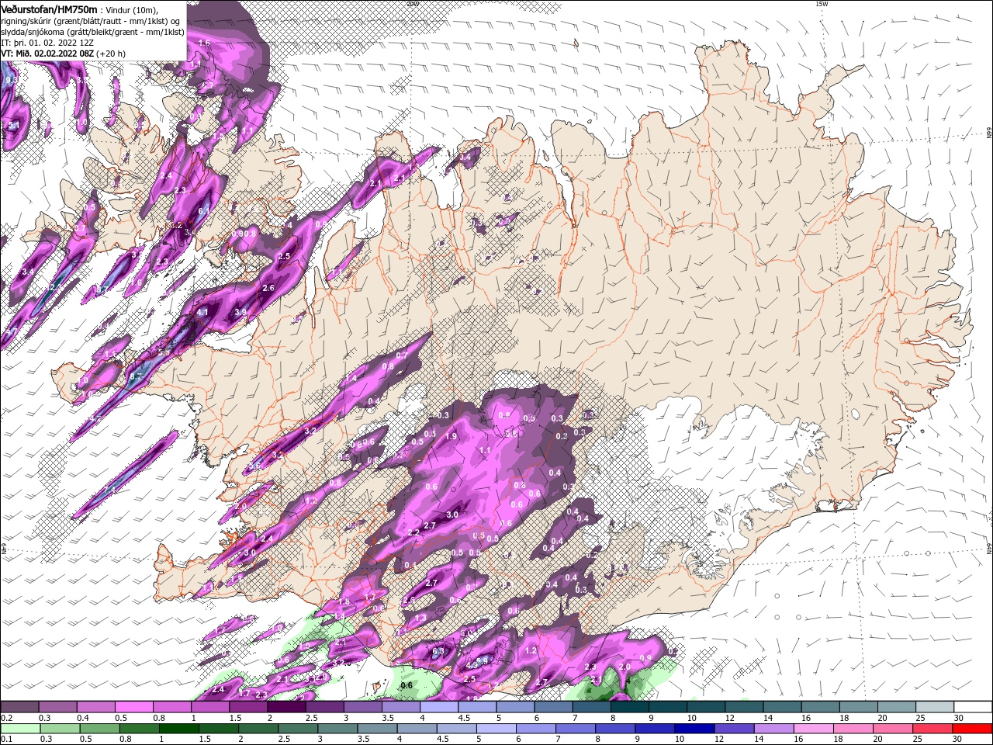Click the 25 label of the upper scale
Screen dimensions: 993x745
(x=919, y=718)
